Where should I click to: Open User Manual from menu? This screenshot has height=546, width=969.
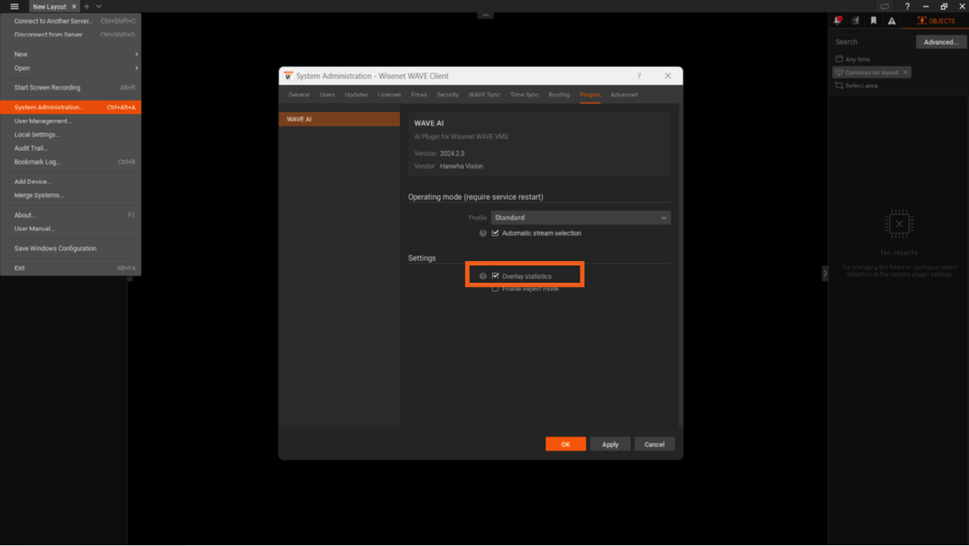tap(70, 229)
